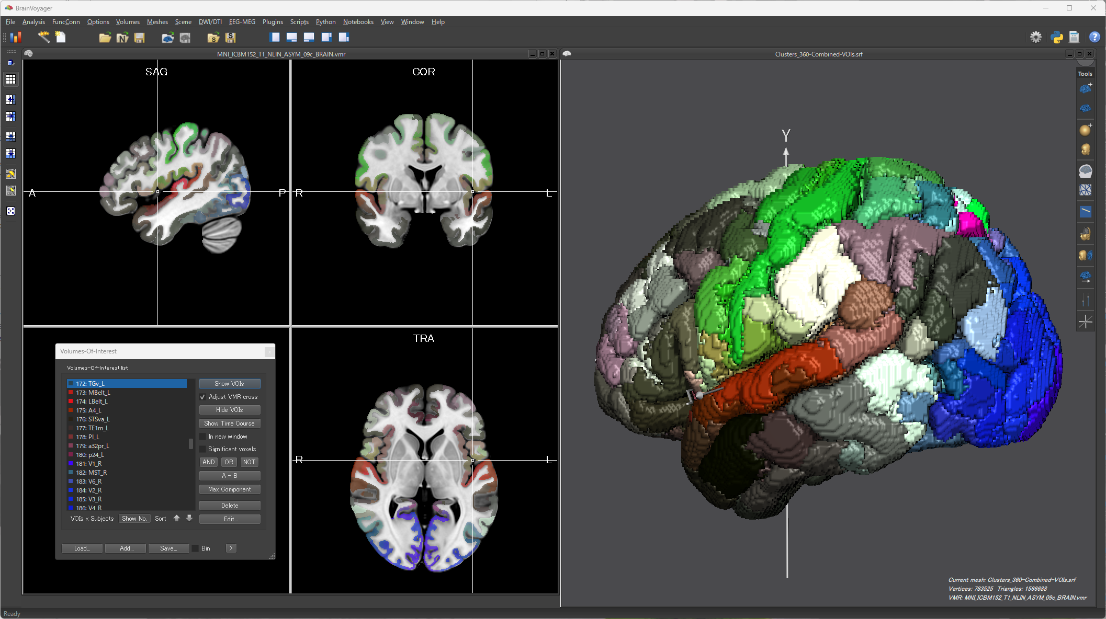Click the triangle wireframe mesh icon in Tools
This screenshot has width=1106, height=619.
[x=1086, y=190]
